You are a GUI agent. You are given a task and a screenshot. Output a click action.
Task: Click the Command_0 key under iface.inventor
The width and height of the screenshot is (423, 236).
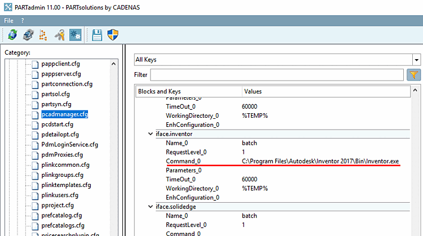[x=183, y=161]
